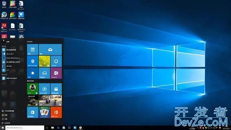Open the wide street photo live tile
231x130 pixels.
[50, 101]
